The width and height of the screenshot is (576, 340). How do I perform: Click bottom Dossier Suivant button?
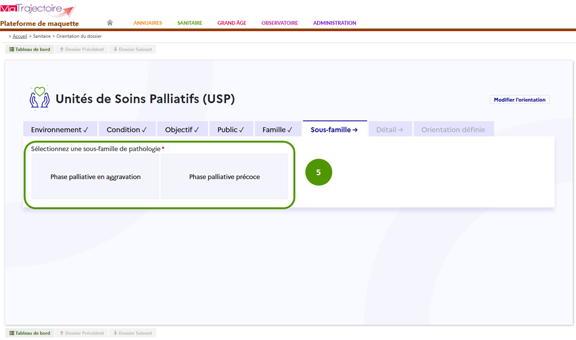133,333
